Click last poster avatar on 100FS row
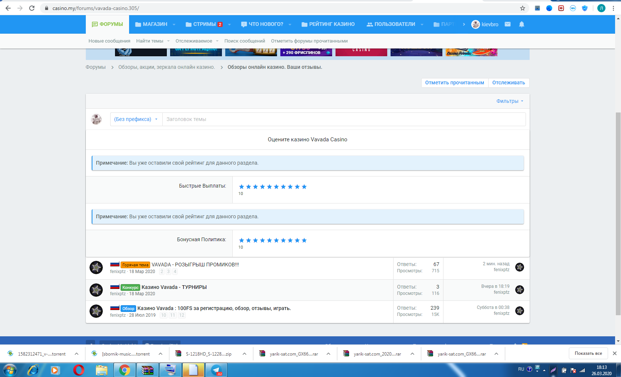Image resolution: width=621 pixels, height=377 pixels. pos(520,311)
